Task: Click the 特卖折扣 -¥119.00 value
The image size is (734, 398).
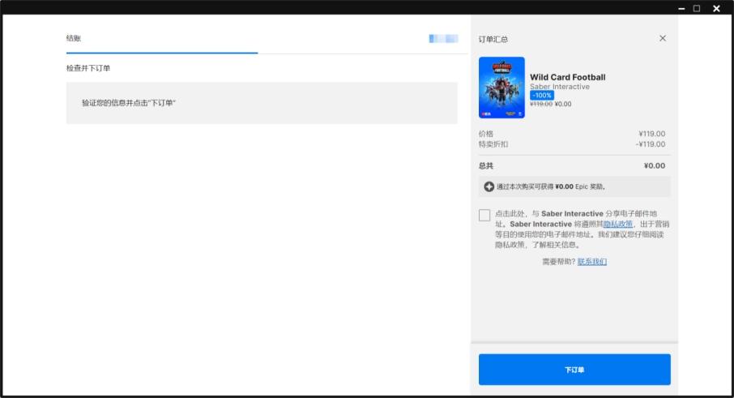Action: click(651, 144)
